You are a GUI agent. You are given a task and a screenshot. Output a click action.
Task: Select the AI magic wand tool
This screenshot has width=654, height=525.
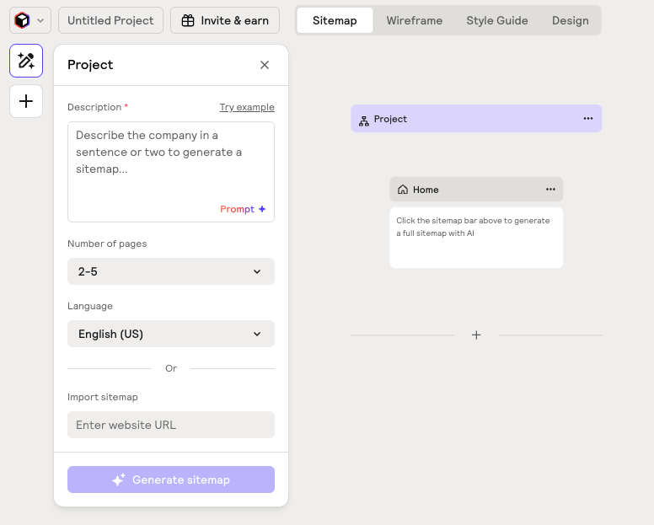(x=26, y=61)
